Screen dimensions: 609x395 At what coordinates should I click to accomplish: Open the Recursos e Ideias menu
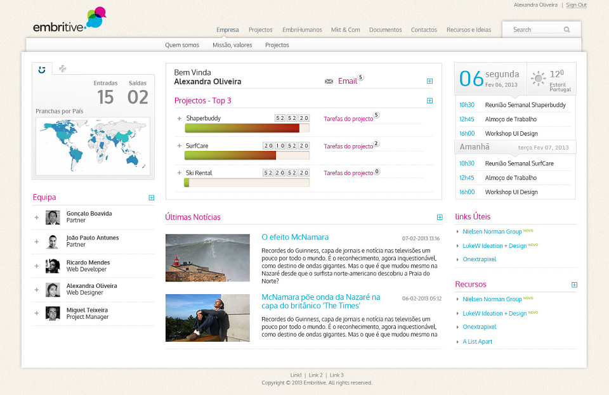coord(469,30)
